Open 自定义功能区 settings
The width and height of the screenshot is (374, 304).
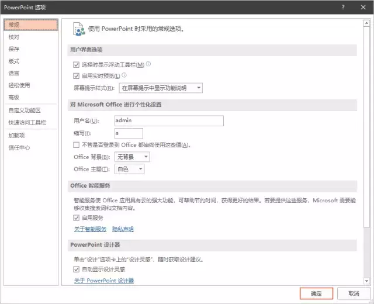31,110
